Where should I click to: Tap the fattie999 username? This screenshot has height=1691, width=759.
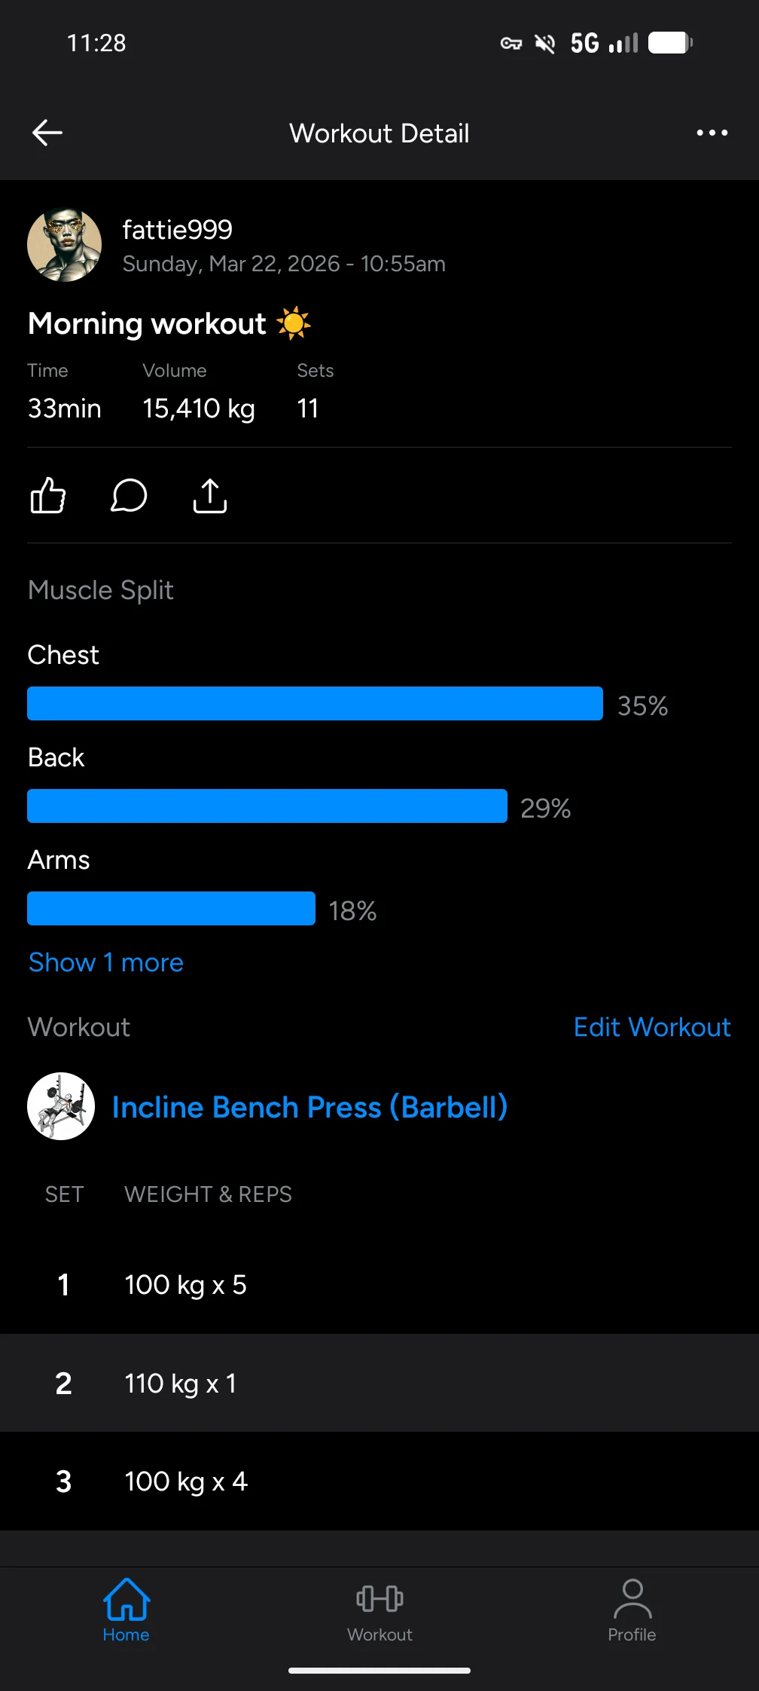[178, 230]
